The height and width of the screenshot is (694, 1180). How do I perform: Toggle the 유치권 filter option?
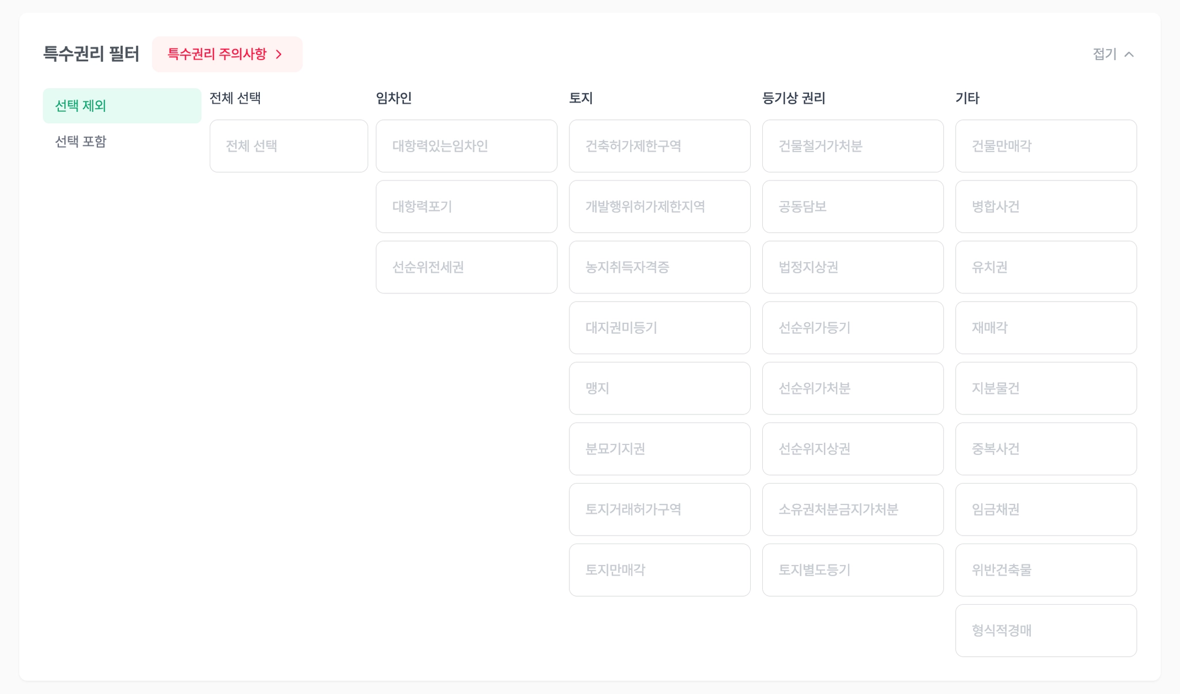(x=1045, y=267)
